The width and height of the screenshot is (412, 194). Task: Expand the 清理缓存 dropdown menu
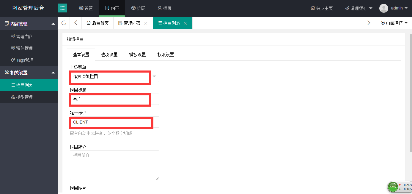(x=359, y=8)
